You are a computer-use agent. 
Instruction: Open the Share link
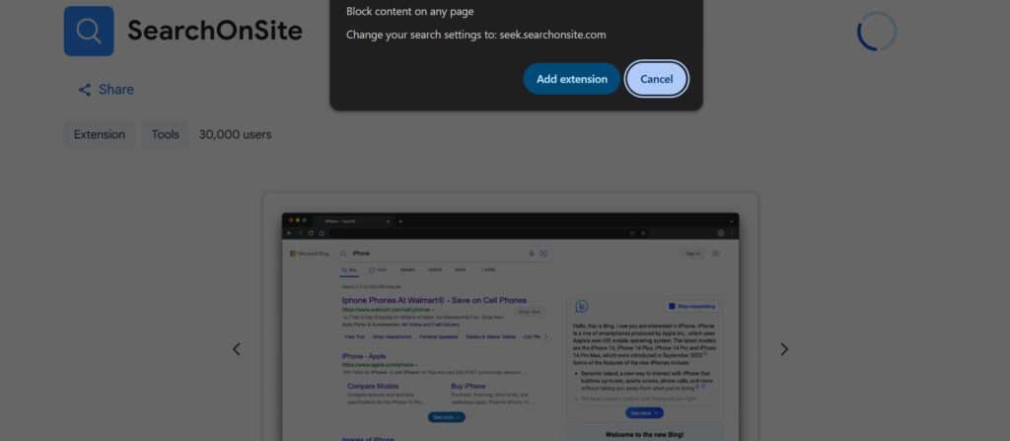point(106,90)
